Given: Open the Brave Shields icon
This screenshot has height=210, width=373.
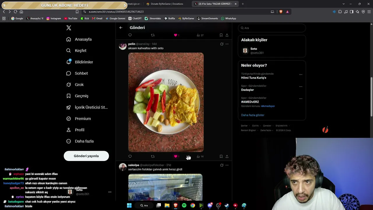Looking at the screenshot, I should coord(281,12).
